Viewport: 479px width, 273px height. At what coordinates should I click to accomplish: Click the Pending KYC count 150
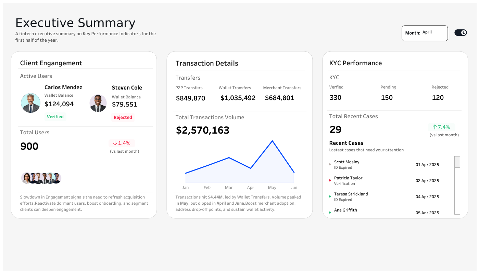tap(387, 98)
